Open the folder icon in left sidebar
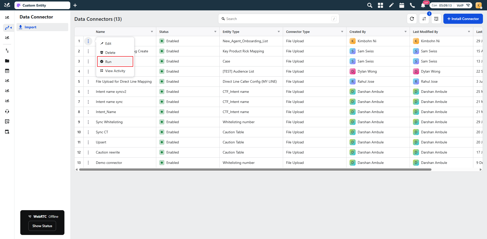 [7, 61]
